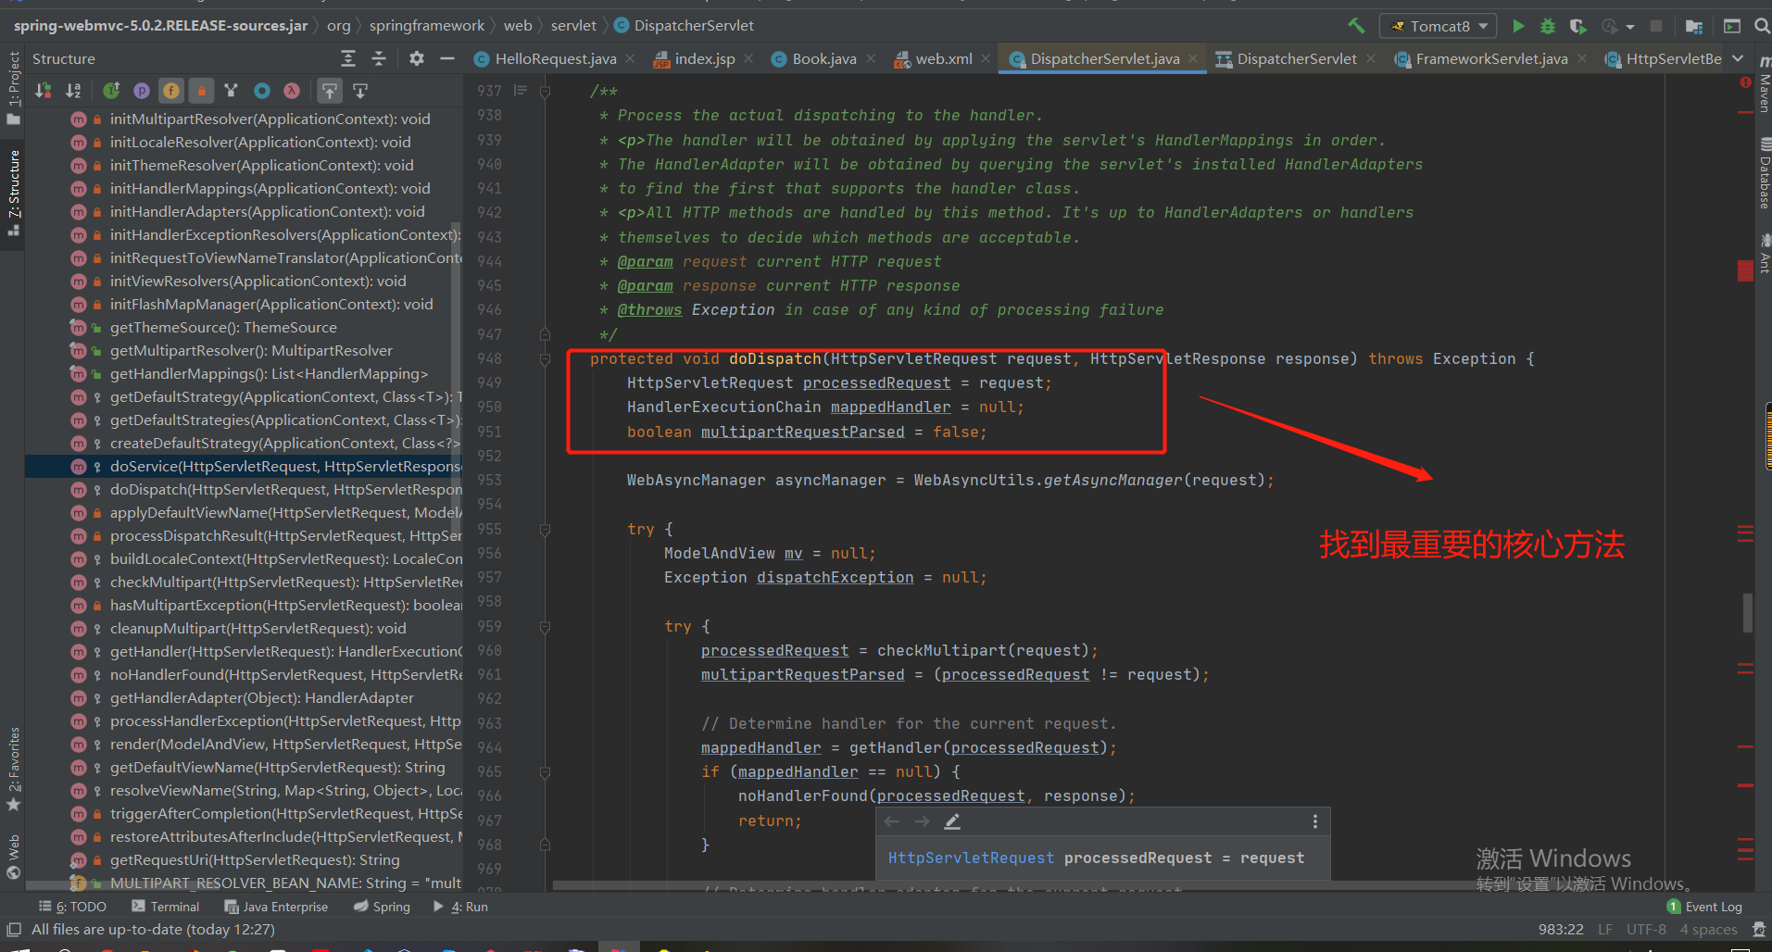
Task: Toggle Show Inherited members green icon
Action: [x=111, y=90]
